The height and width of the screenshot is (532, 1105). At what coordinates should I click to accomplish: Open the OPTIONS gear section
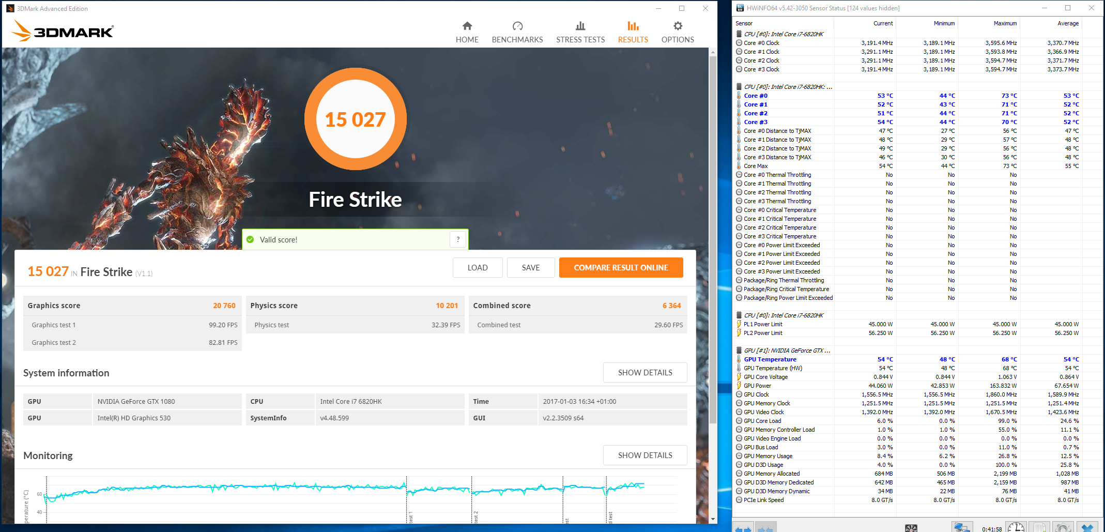coord(678,33)
